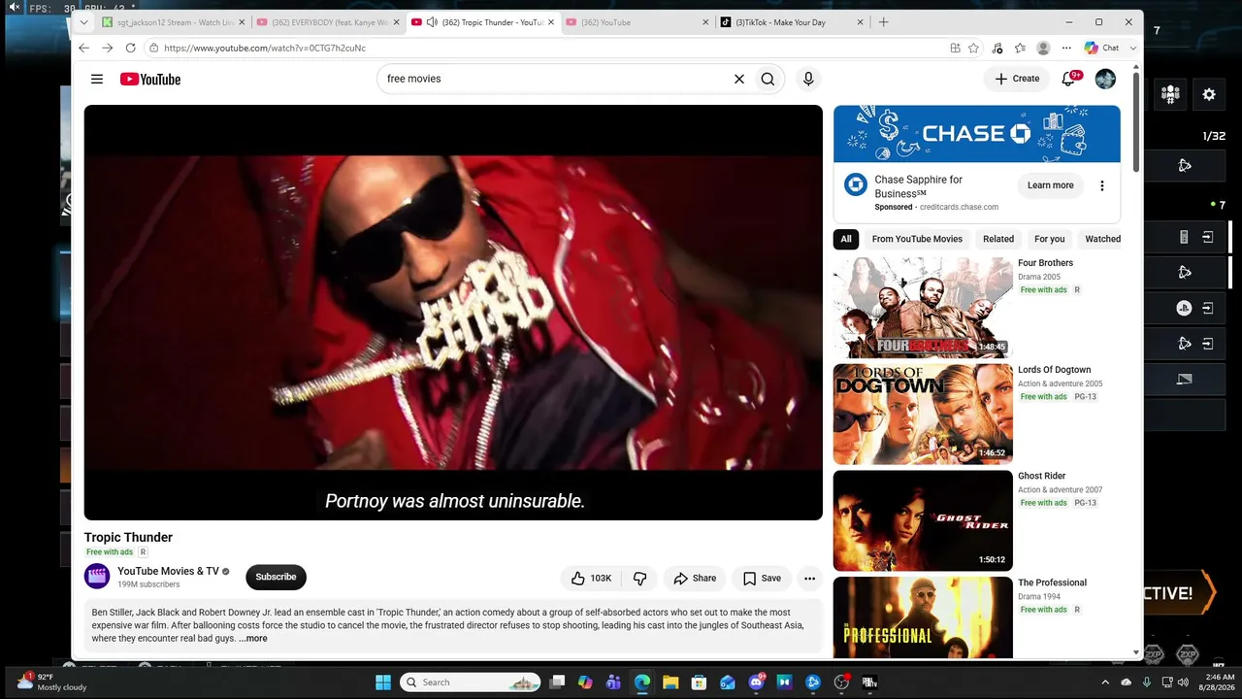The height and width of the screenshot is (699, 1242).
Task: Click the browser address bar URL
Action: coord(265,48)
